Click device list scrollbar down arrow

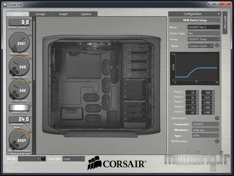click(x=34, y=152)
